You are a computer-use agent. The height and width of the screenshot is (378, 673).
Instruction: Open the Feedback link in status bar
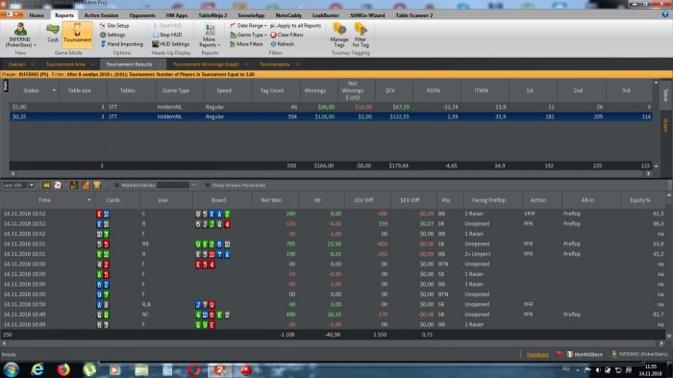pyautogui.click(x=537, y=354)
